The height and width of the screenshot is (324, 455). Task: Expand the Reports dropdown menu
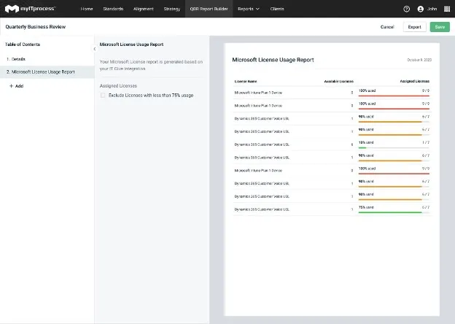[x=249, y=9]
